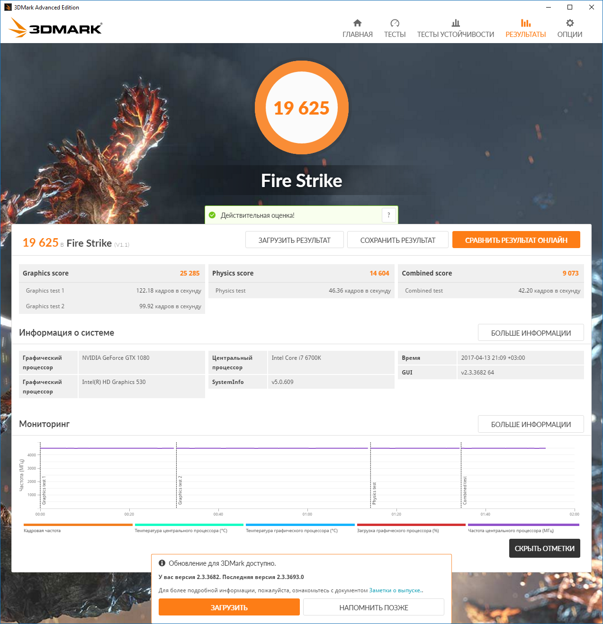Click the Combined score value 9 073
The height and width of the screenshot is (624, 603).
point(570,273)
